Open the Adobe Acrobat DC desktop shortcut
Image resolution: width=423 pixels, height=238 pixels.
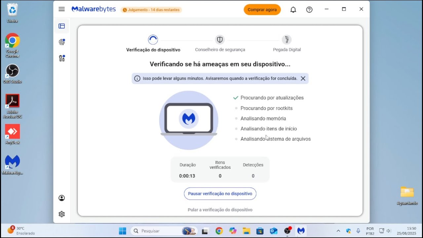12,106
